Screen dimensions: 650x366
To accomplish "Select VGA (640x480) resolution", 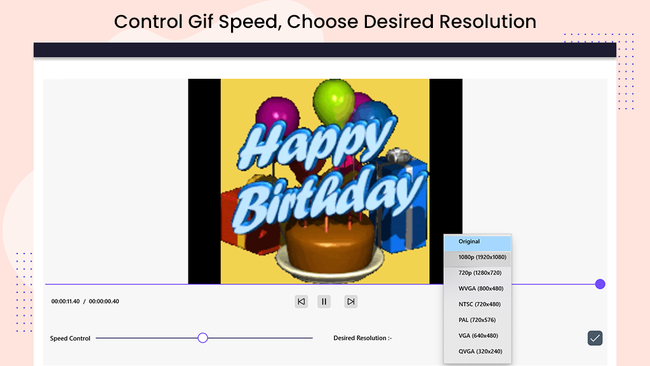I will [477, 335].
